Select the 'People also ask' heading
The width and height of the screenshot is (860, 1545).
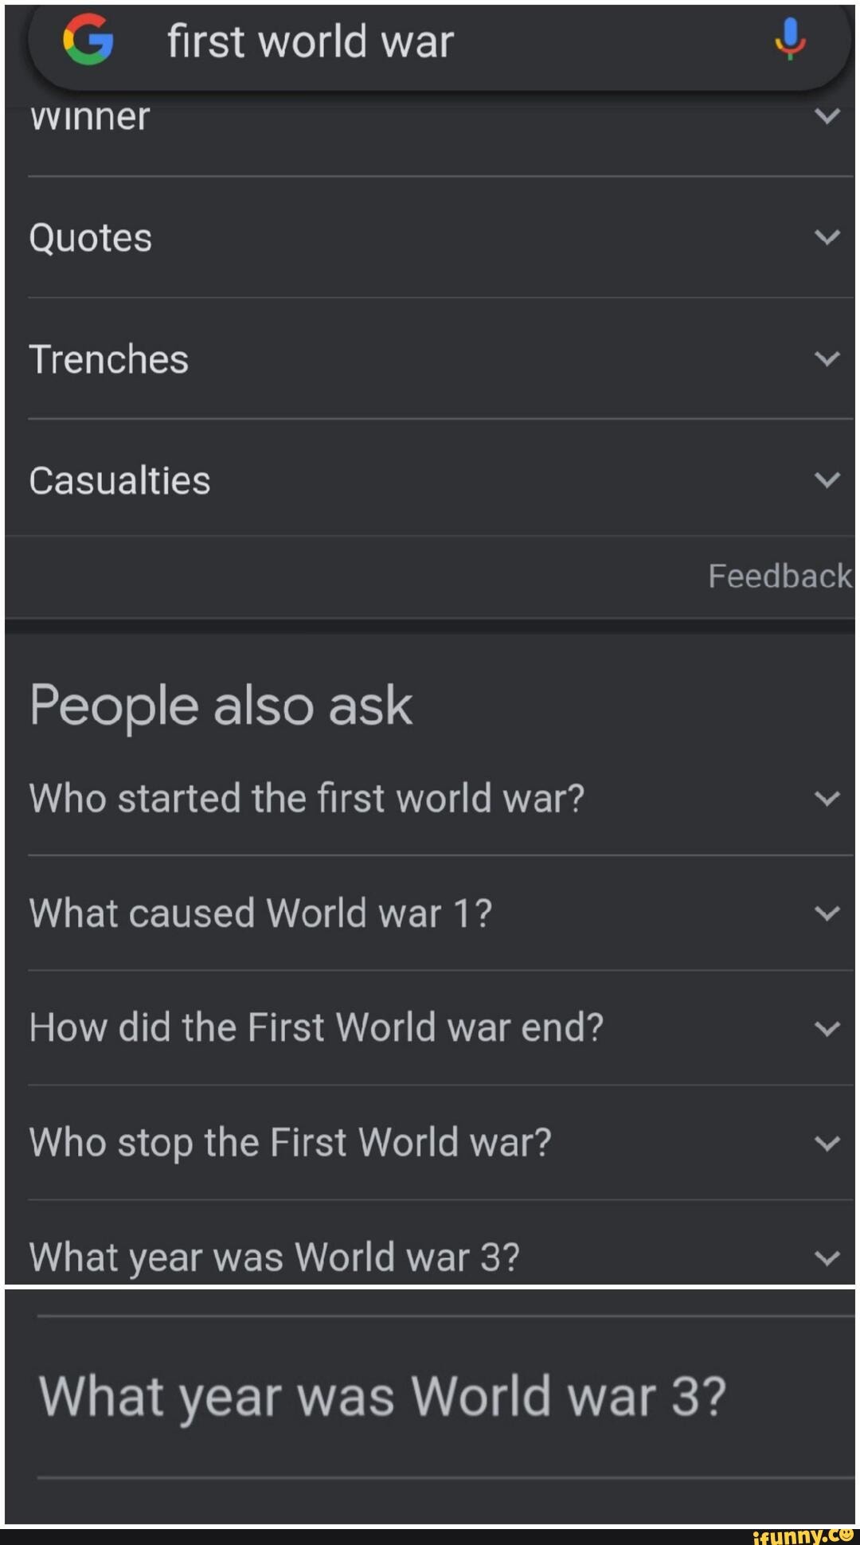221,704
